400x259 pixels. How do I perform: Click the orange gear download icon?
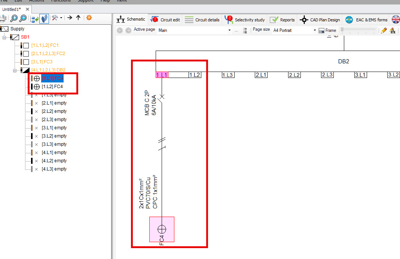click(89, 18)
